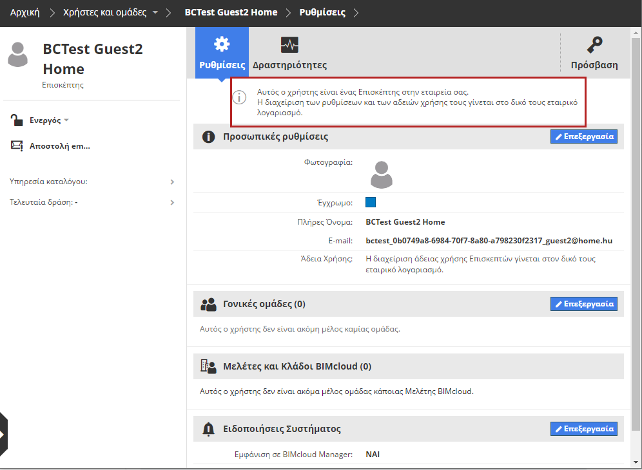
Task: Expand the Υπηρεσία καταλόγου row
Action: click(172, 182)
